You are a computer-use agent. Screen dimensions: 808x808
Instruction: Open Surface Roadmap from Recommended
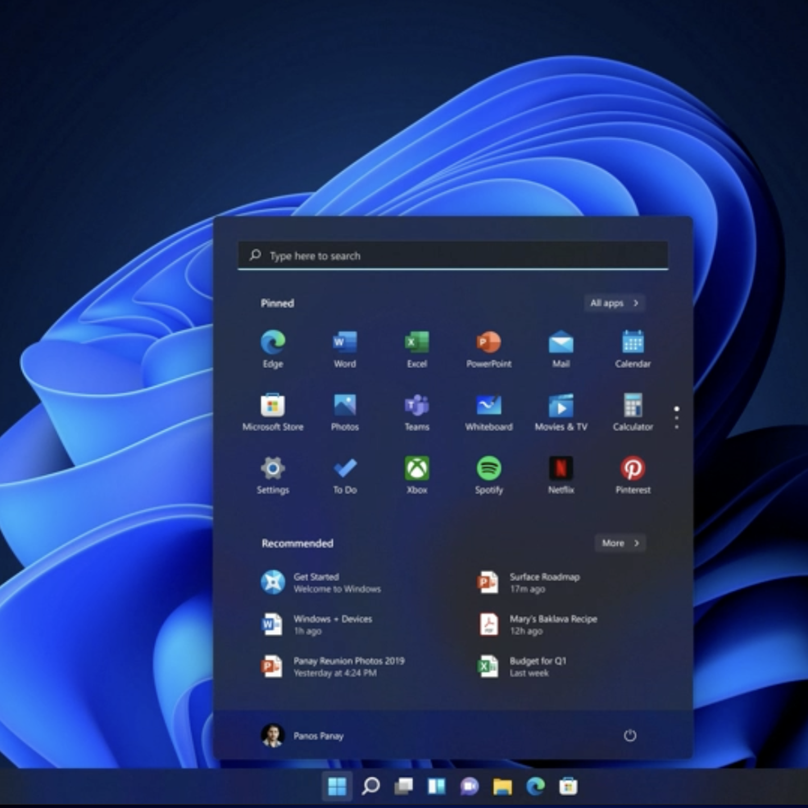[x=544, y=582]
